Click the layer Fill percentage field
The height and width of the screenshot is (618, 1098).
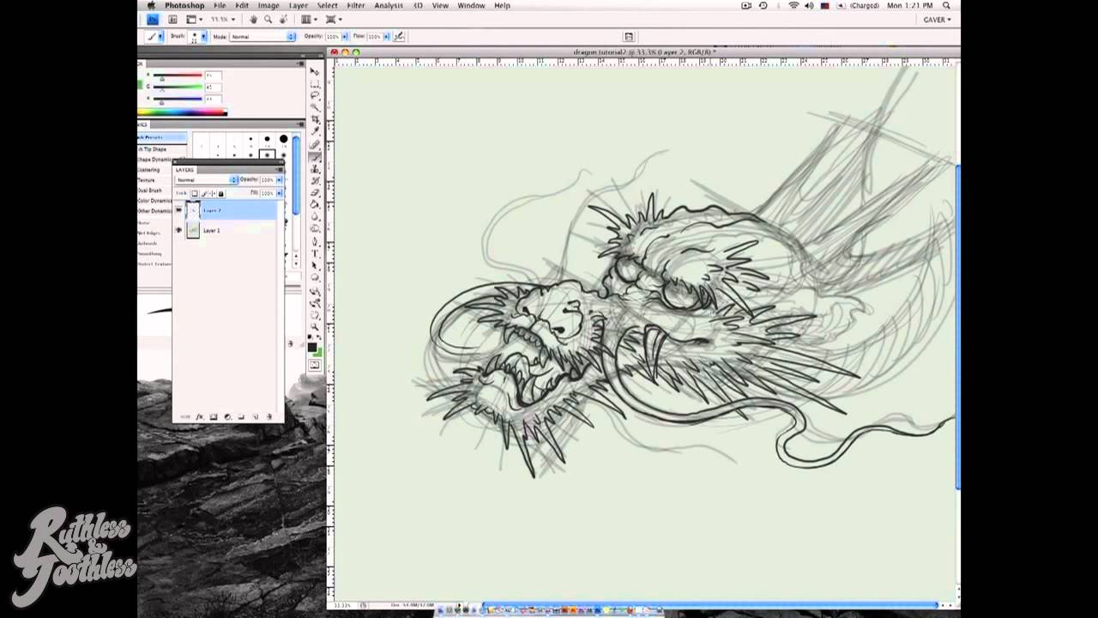267,193
